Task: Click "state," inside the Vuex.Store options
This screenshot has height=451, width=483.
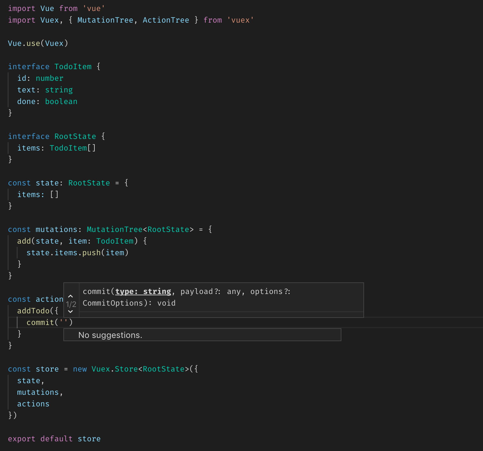Action: (31, 381)
